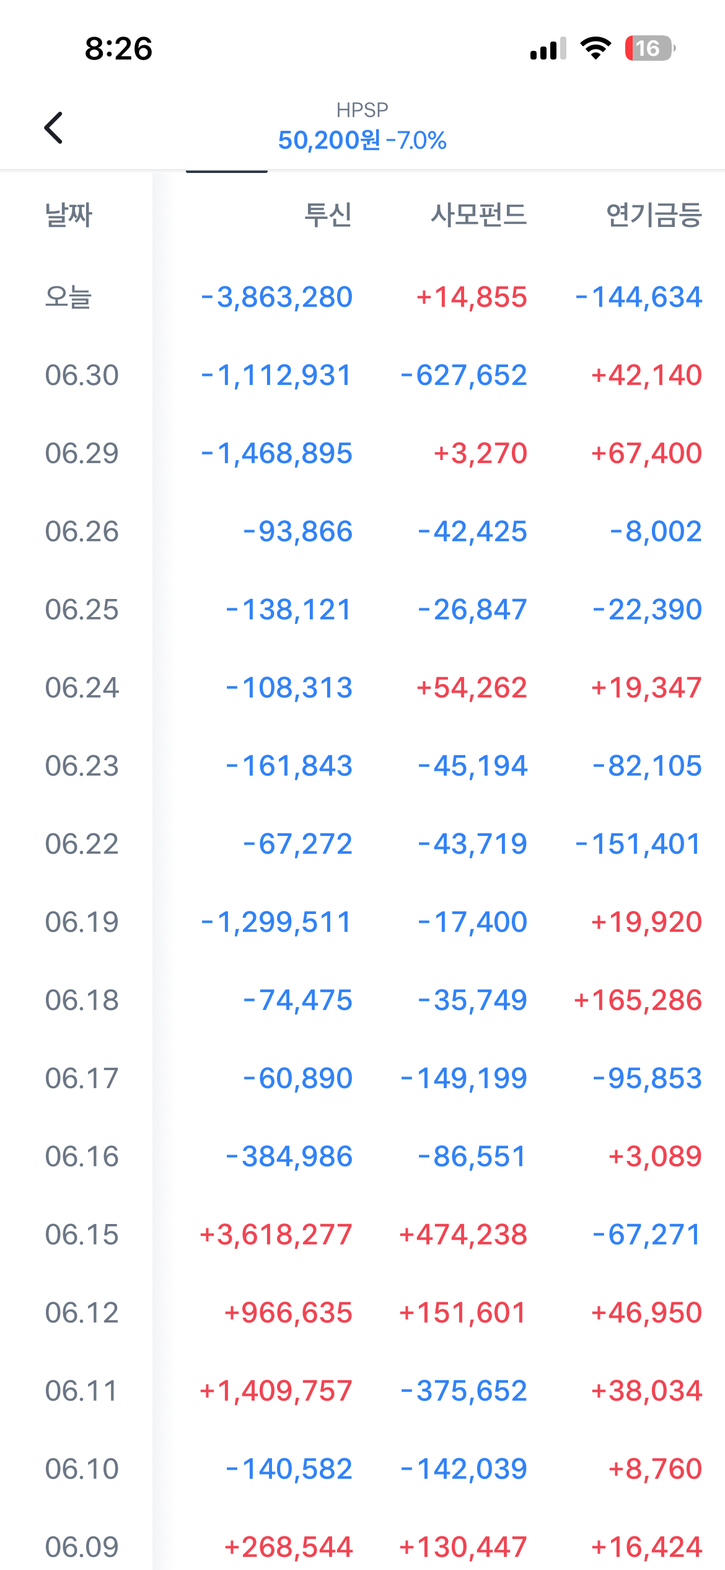Select the 사모펀드 column header
The width and height of the screenshot is (725, 1570).
[478, 215]
